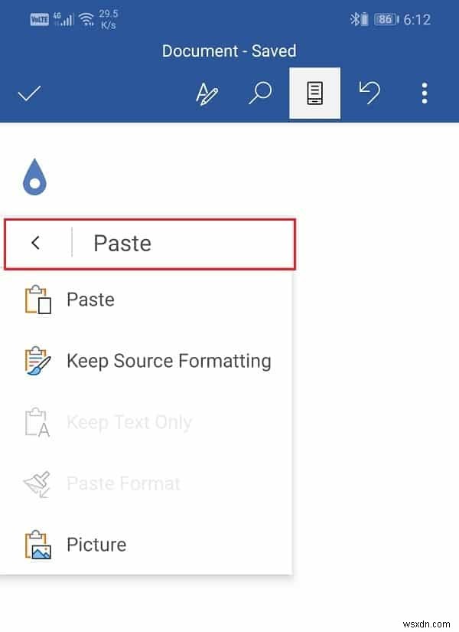Choose the Picture paste option

pyautogui.click(x=96, y=545)
